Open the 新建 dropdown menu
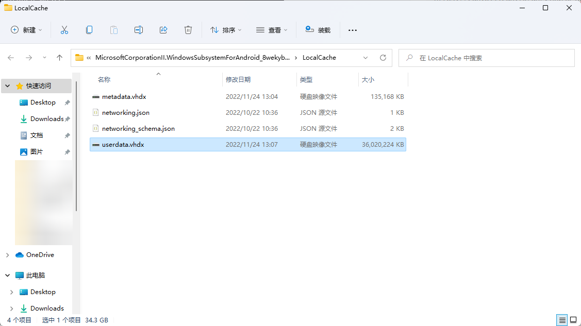Viewport: 581px width, 326px height. pyautogui.click(x=27, y=30)
